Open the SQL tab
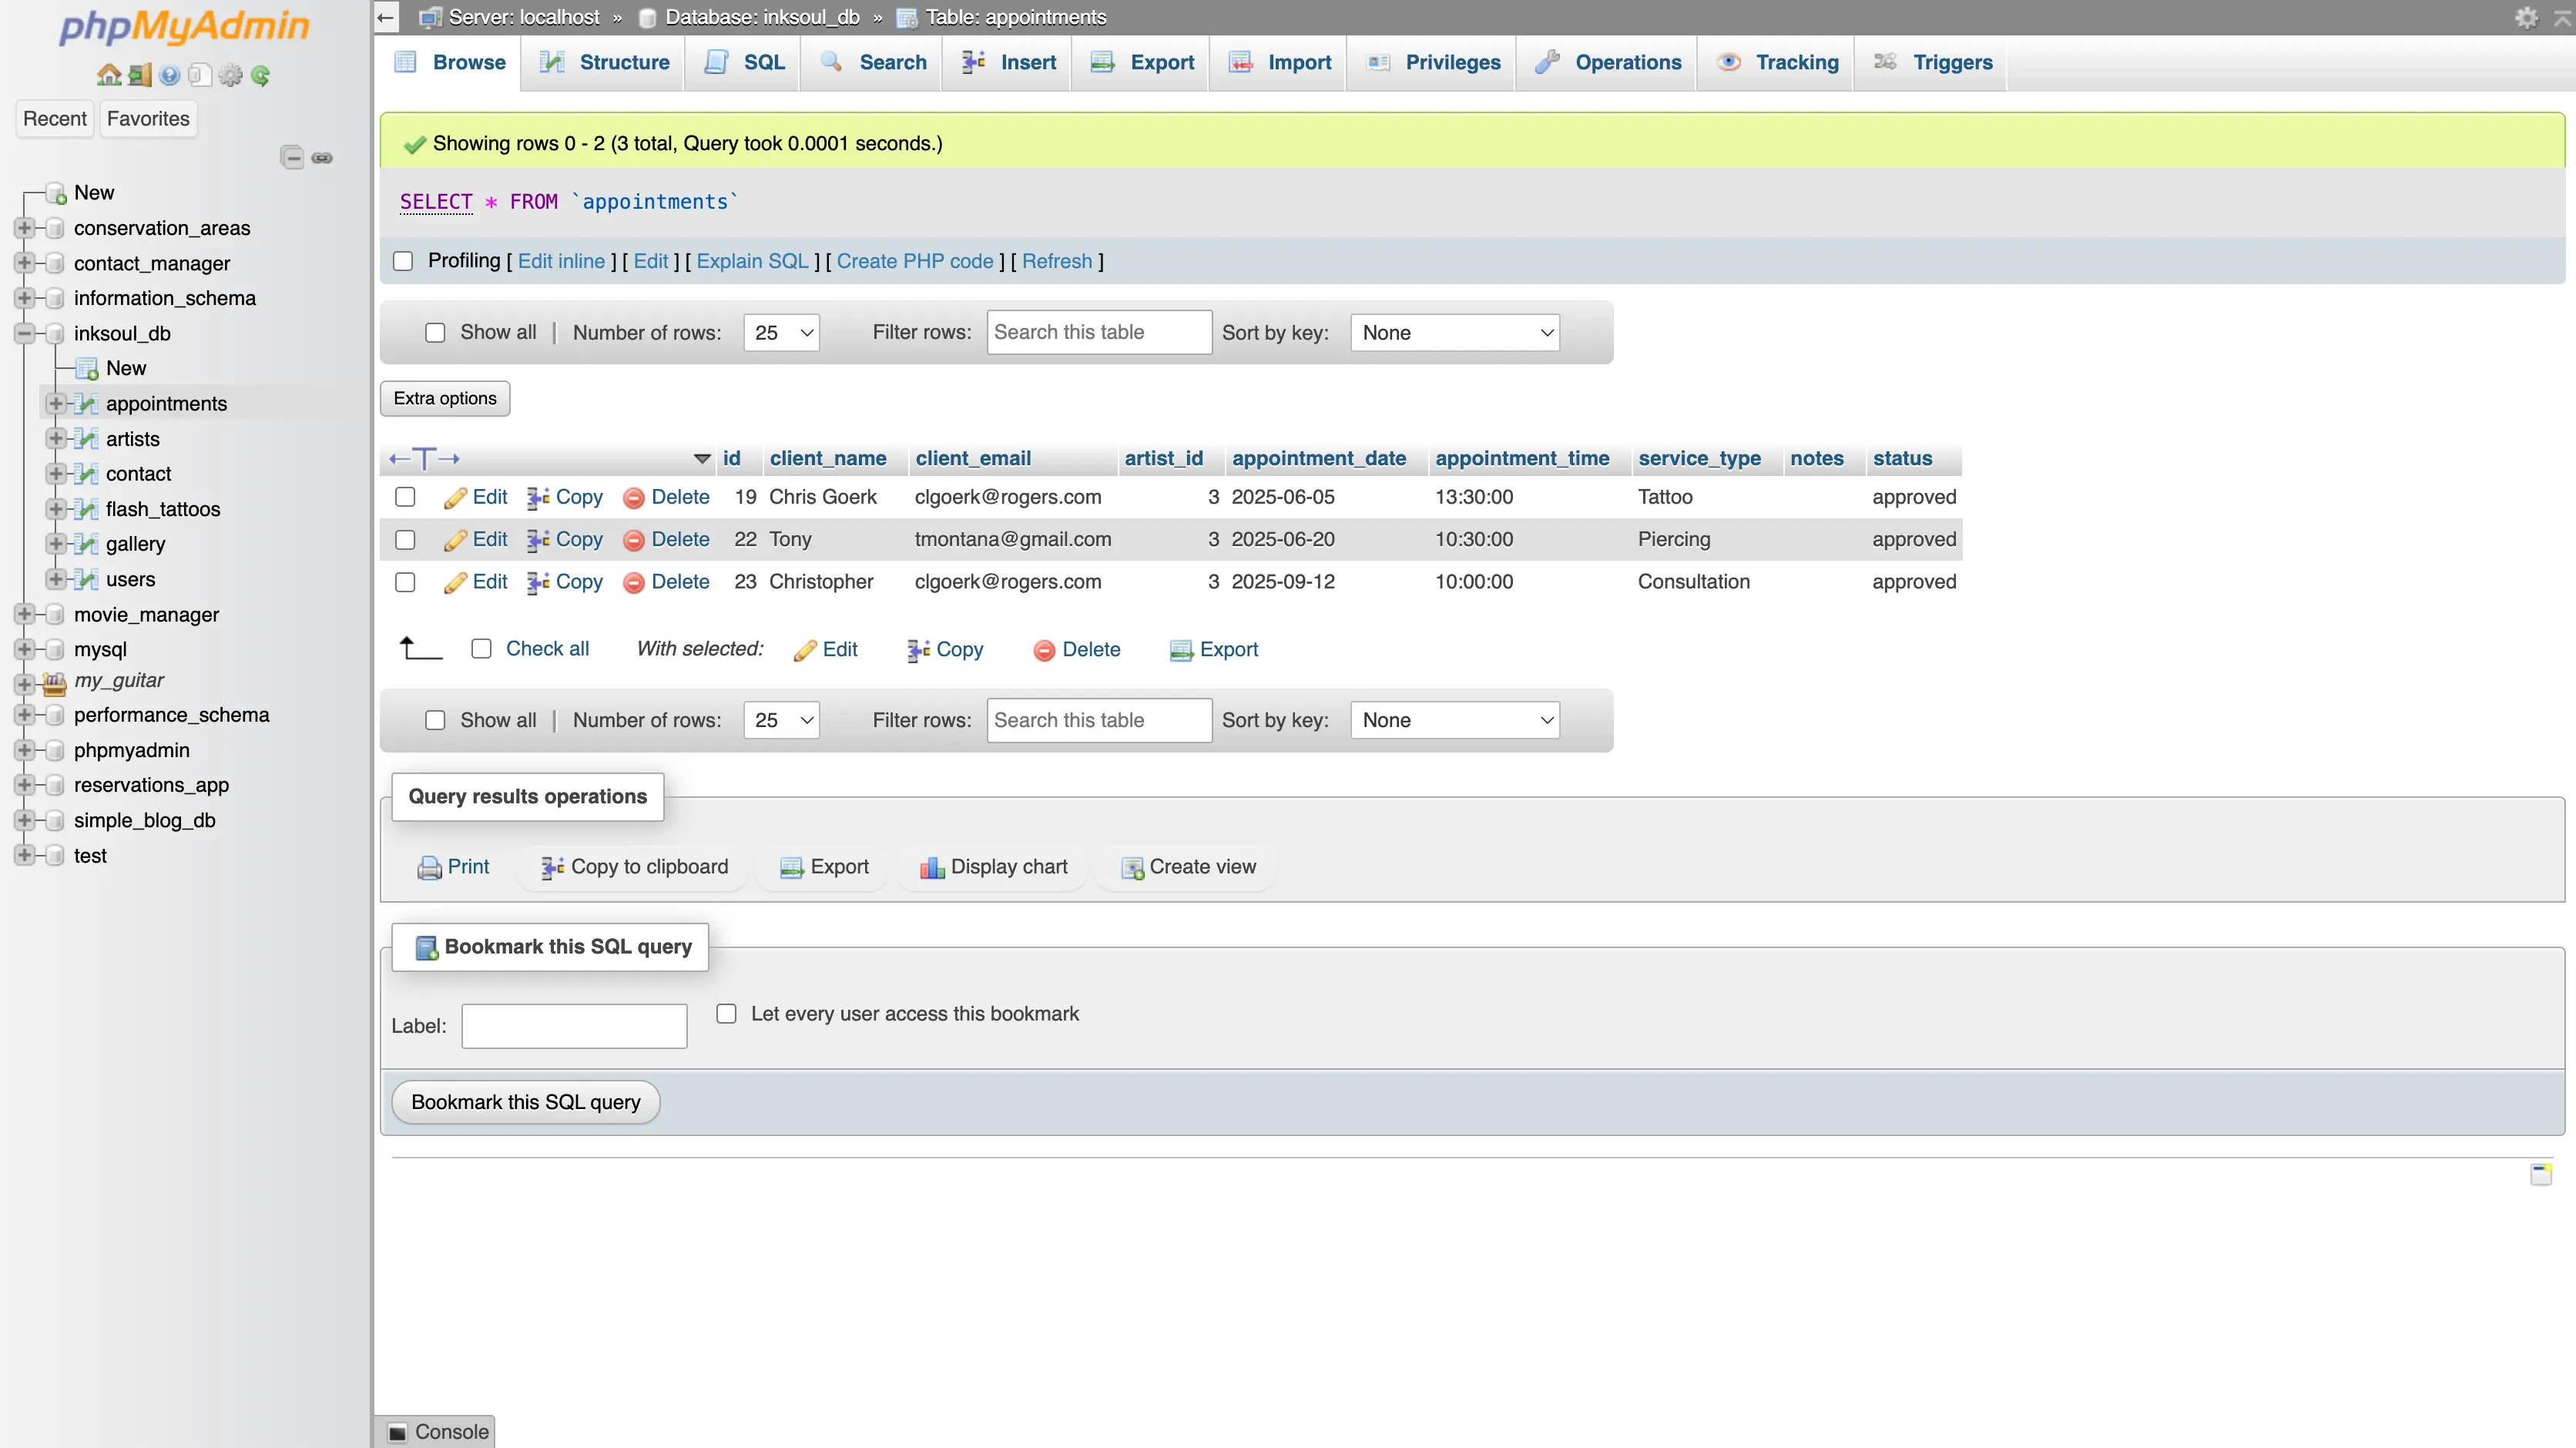Image resolution: width=2576 pixels, height=1448 pixels. pos(744,63)
